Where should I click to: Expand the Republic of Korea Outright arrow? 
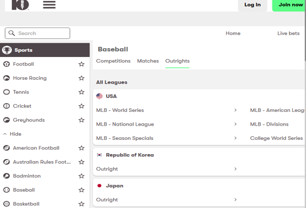(235, 169)
